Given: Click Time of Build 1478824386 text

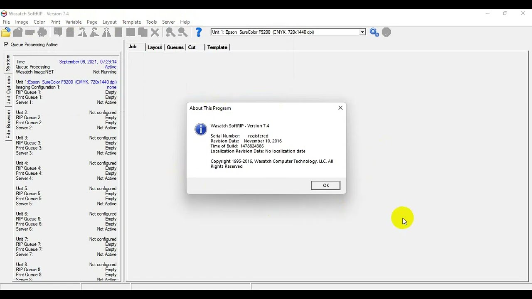Looking at the screenshot, I should 237,146.
